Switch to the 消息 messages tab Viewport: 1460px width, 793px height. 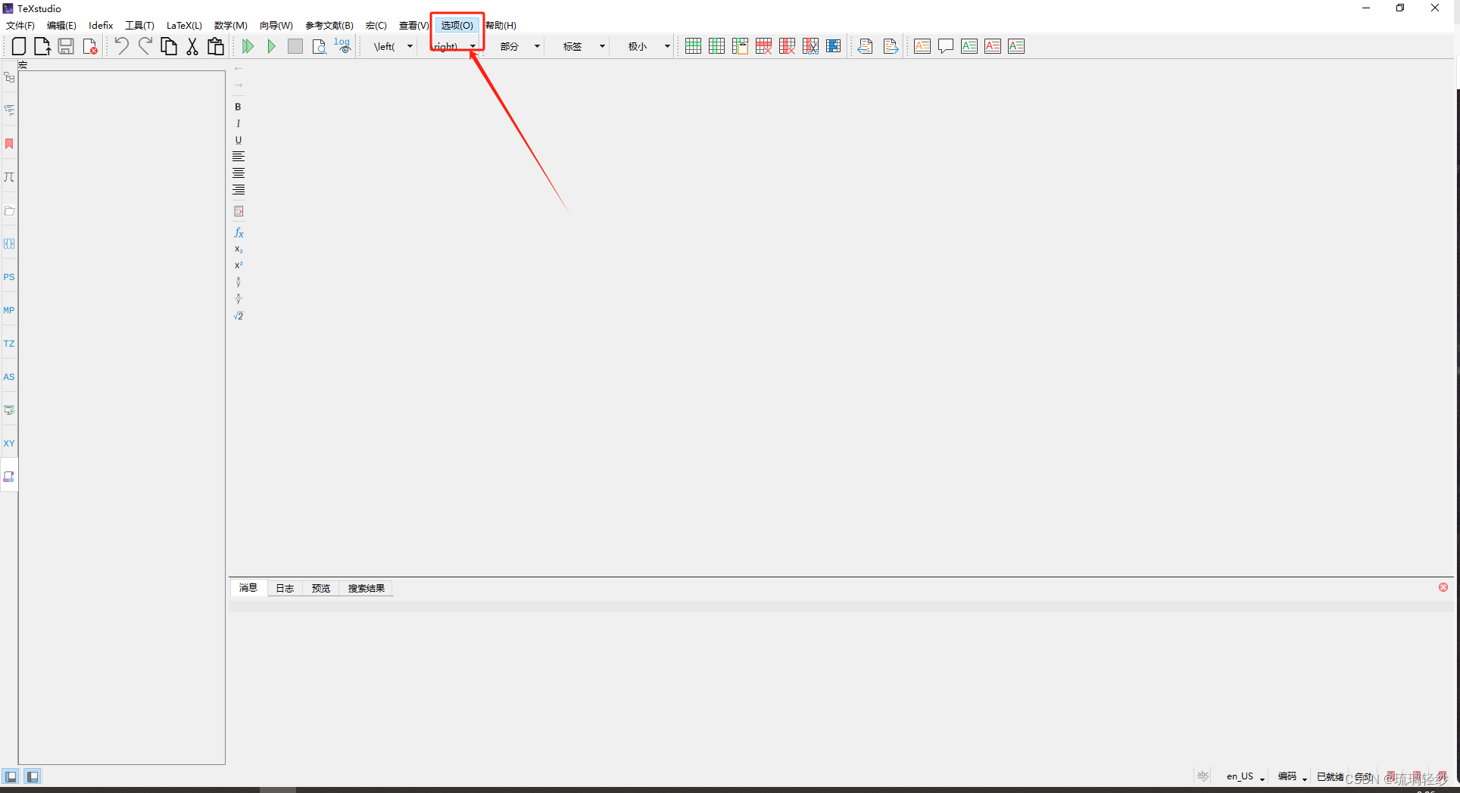(x=248, y=588)
